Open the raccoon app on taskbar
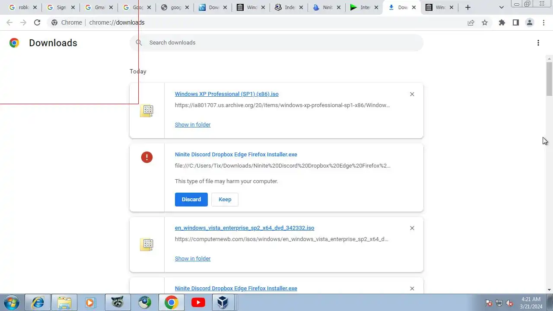This screenshot has height=311, width=553. coord(118,302)
